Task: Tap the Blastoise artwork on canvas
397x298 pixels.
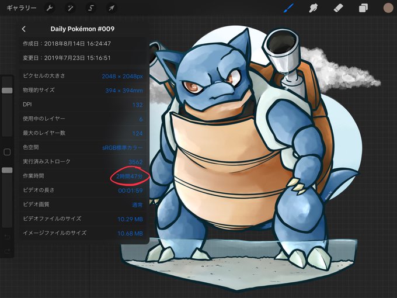Action: tap(243, 157)
